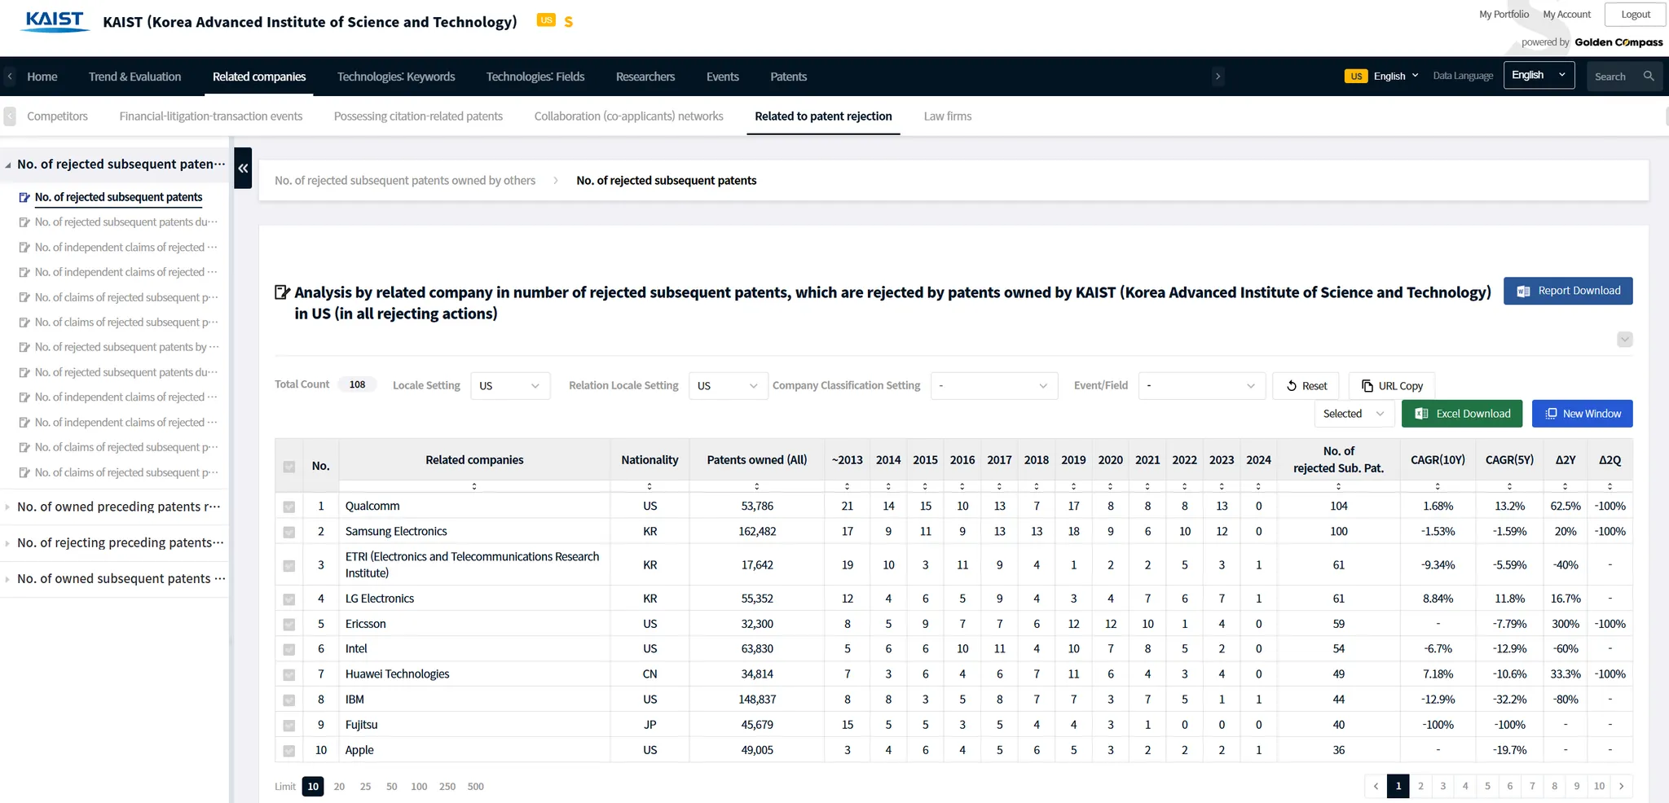Toggle checkbox for Intel row

point(288,650)
